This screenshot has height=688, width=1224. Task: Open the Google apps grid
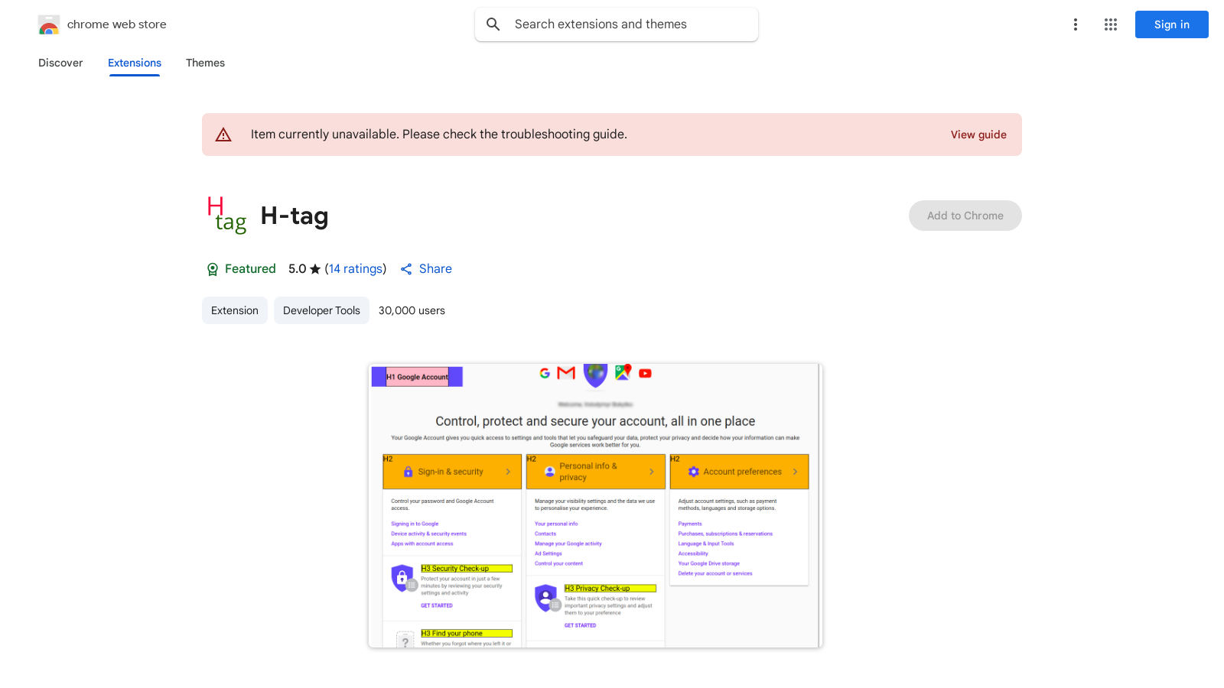[1110, 24]
